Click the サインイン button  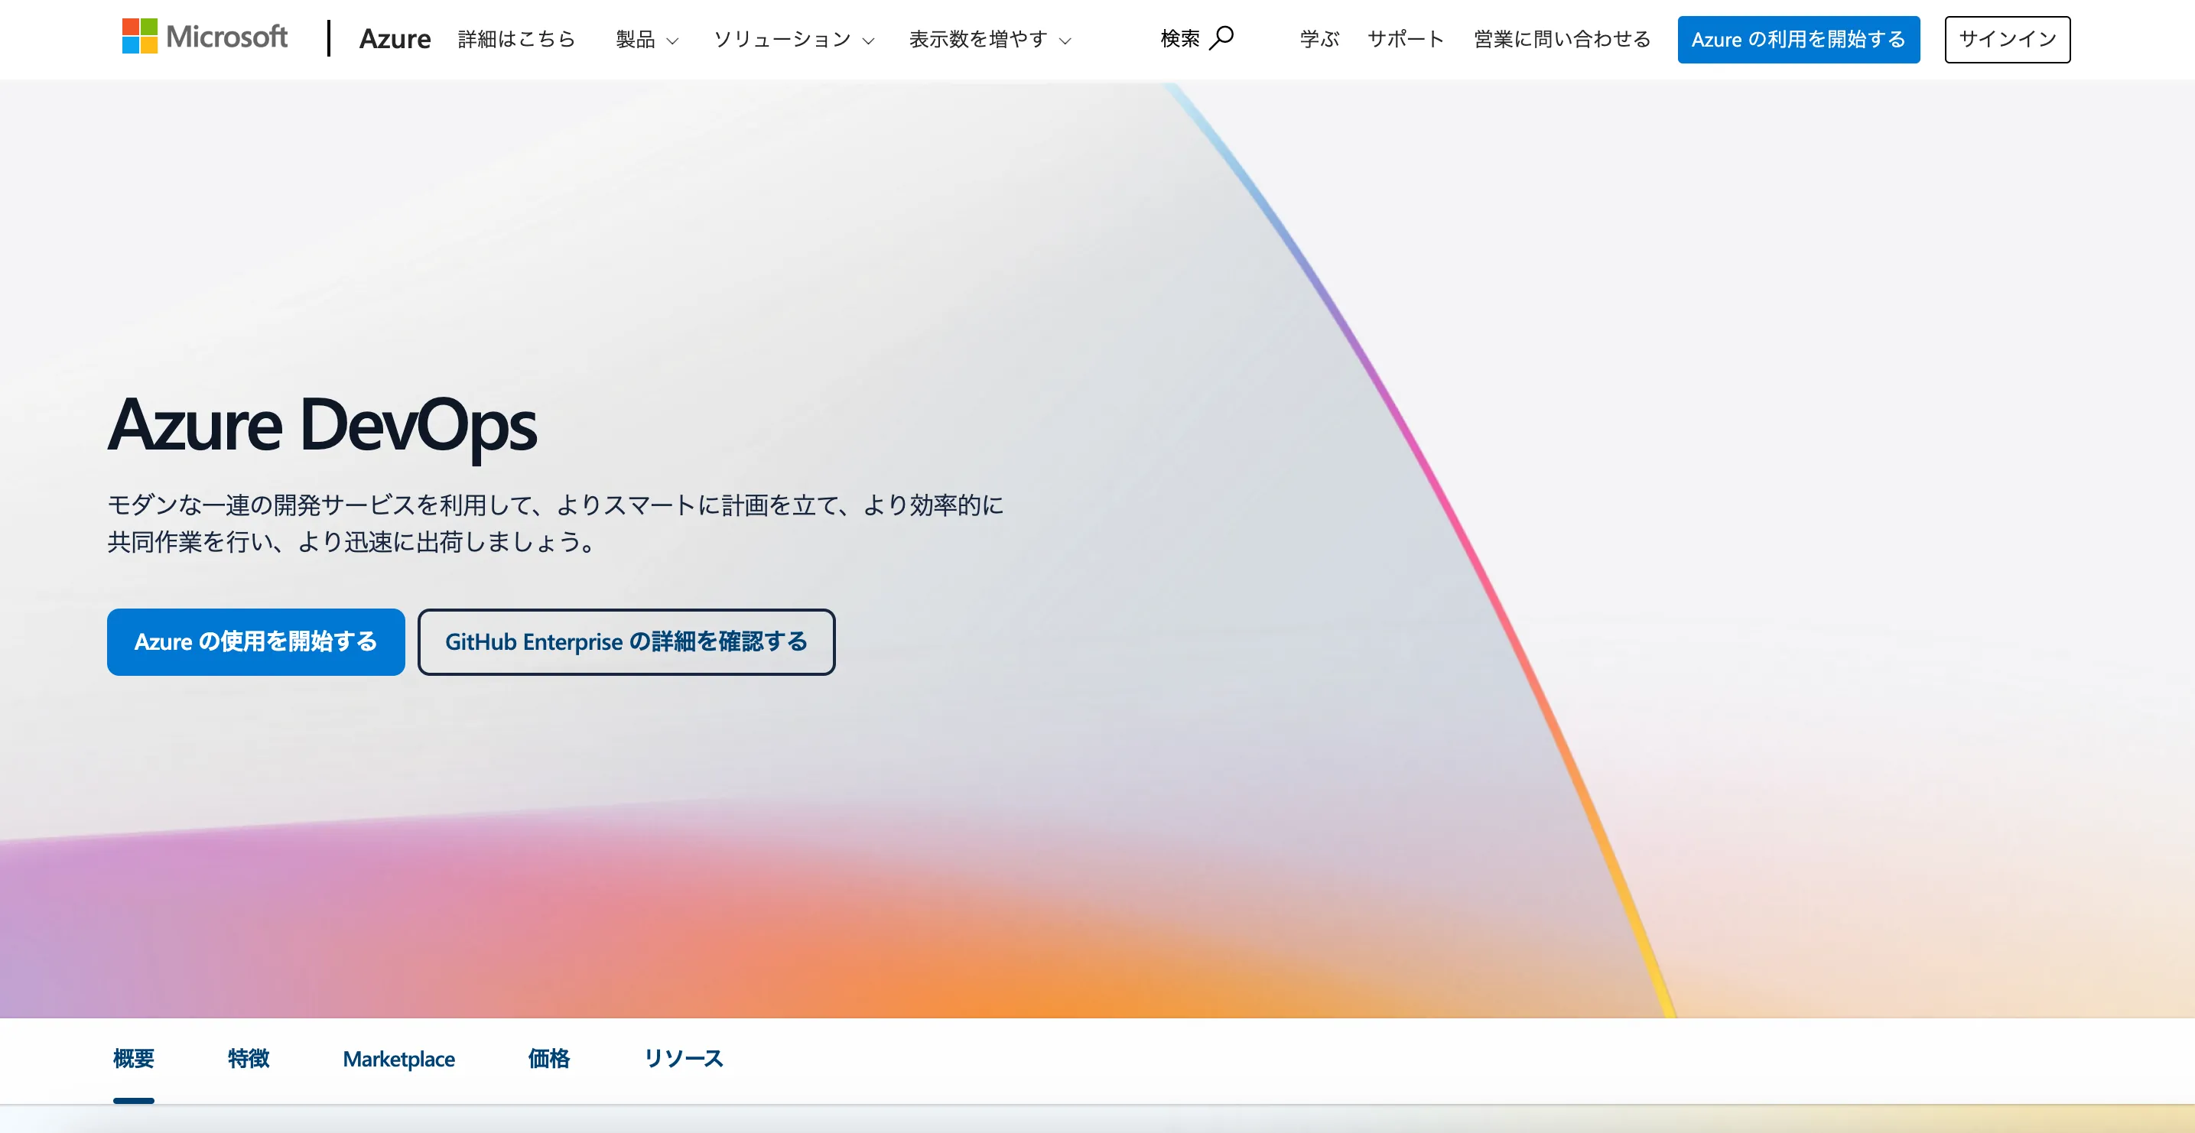2007,39
